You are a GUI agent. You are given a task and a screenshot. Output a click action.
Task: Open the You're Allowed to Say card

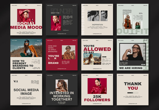coord(97,54)
